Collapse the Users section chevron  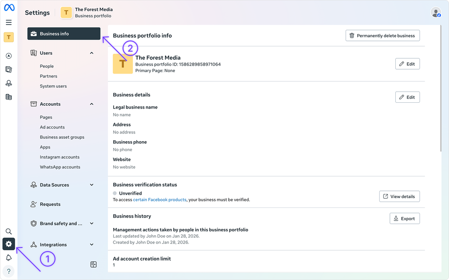[92, 53]
